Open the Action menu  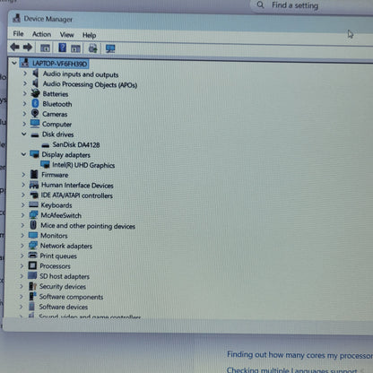coord(41,34)
